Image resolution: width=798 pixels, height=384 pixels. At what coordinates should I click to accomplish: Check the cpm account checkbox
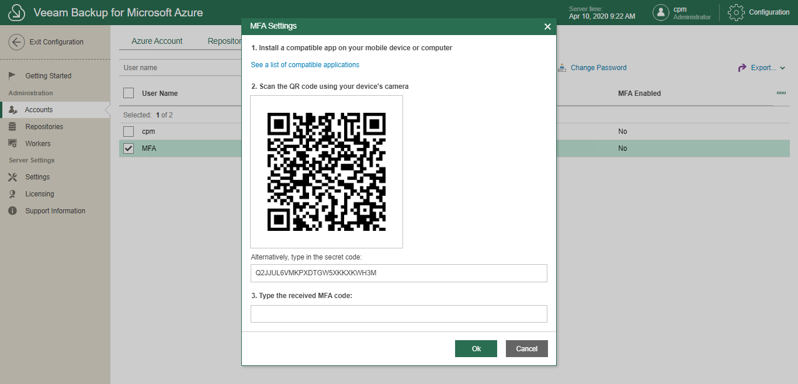[x=129, y=132]
